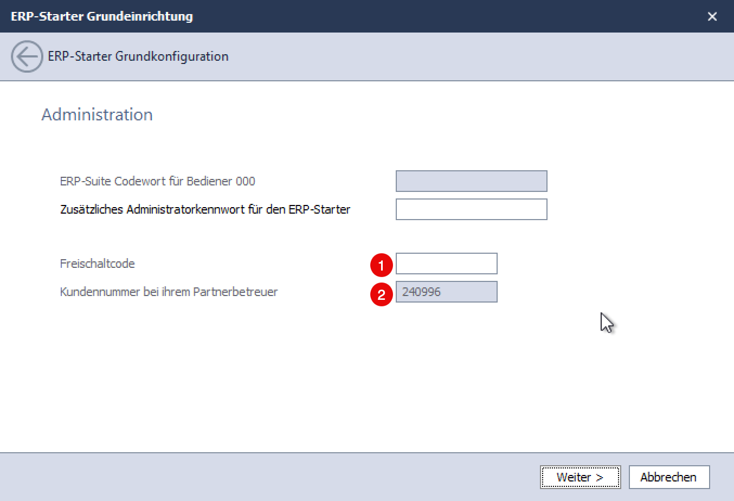The image size is (734, 501).
Task: Click the 'Administration' section heading
Action: 97,114
